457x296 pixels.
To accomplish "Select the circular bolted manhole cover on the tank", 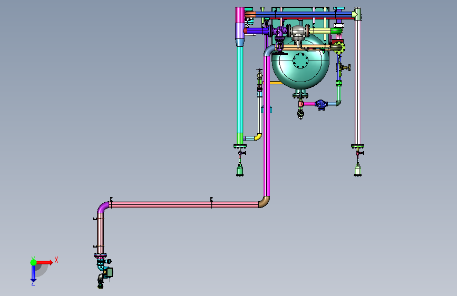I will point(300,61).
